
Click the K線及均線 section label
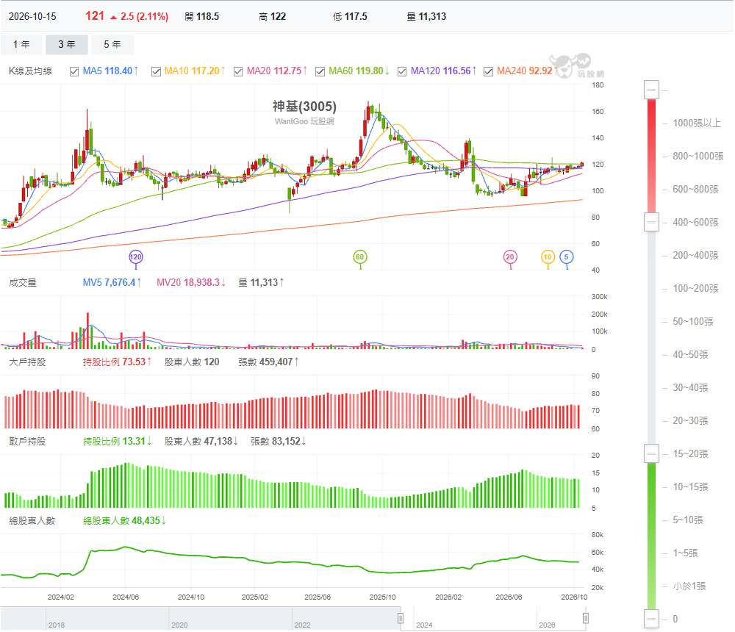[30, 71]
